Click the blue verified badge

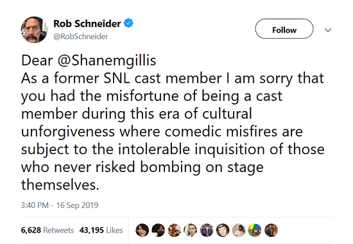(x=128, y=23)
